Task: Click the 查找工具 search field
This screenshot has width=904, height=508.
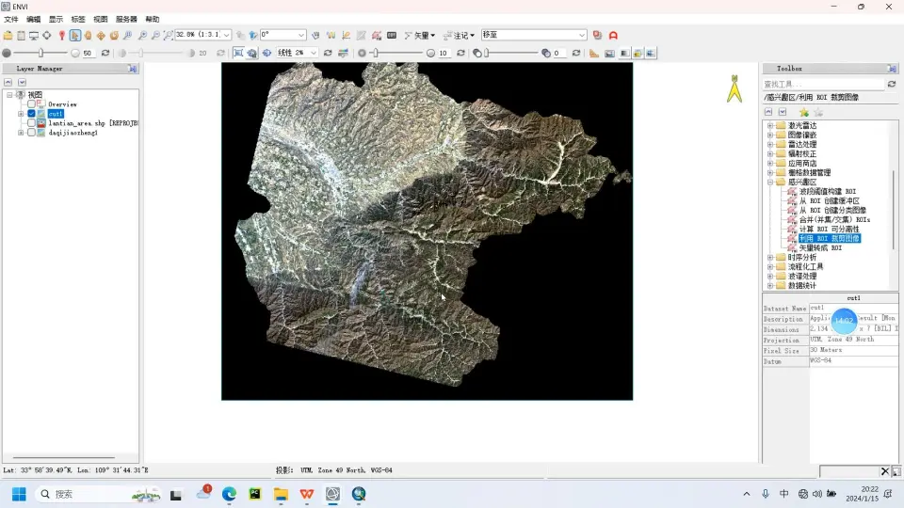Action: [823, 84]
